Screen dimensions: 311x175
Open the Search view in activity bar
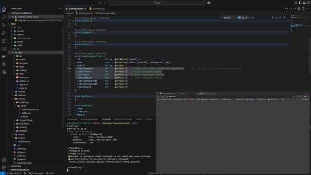[x=4, y=17]
